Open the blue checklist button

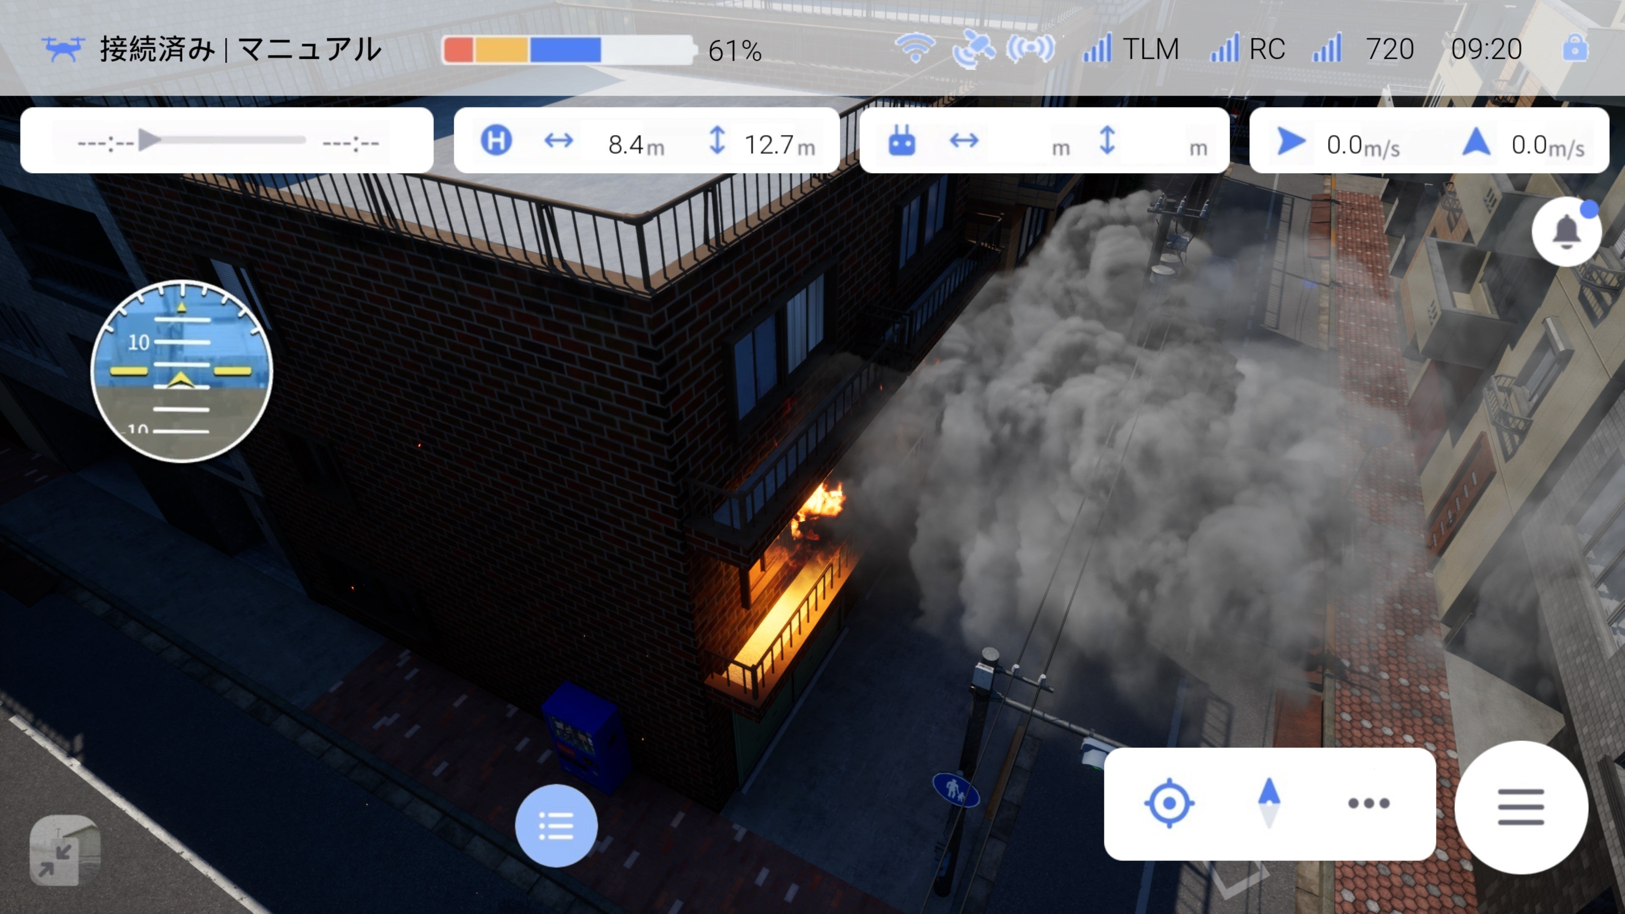556,826
